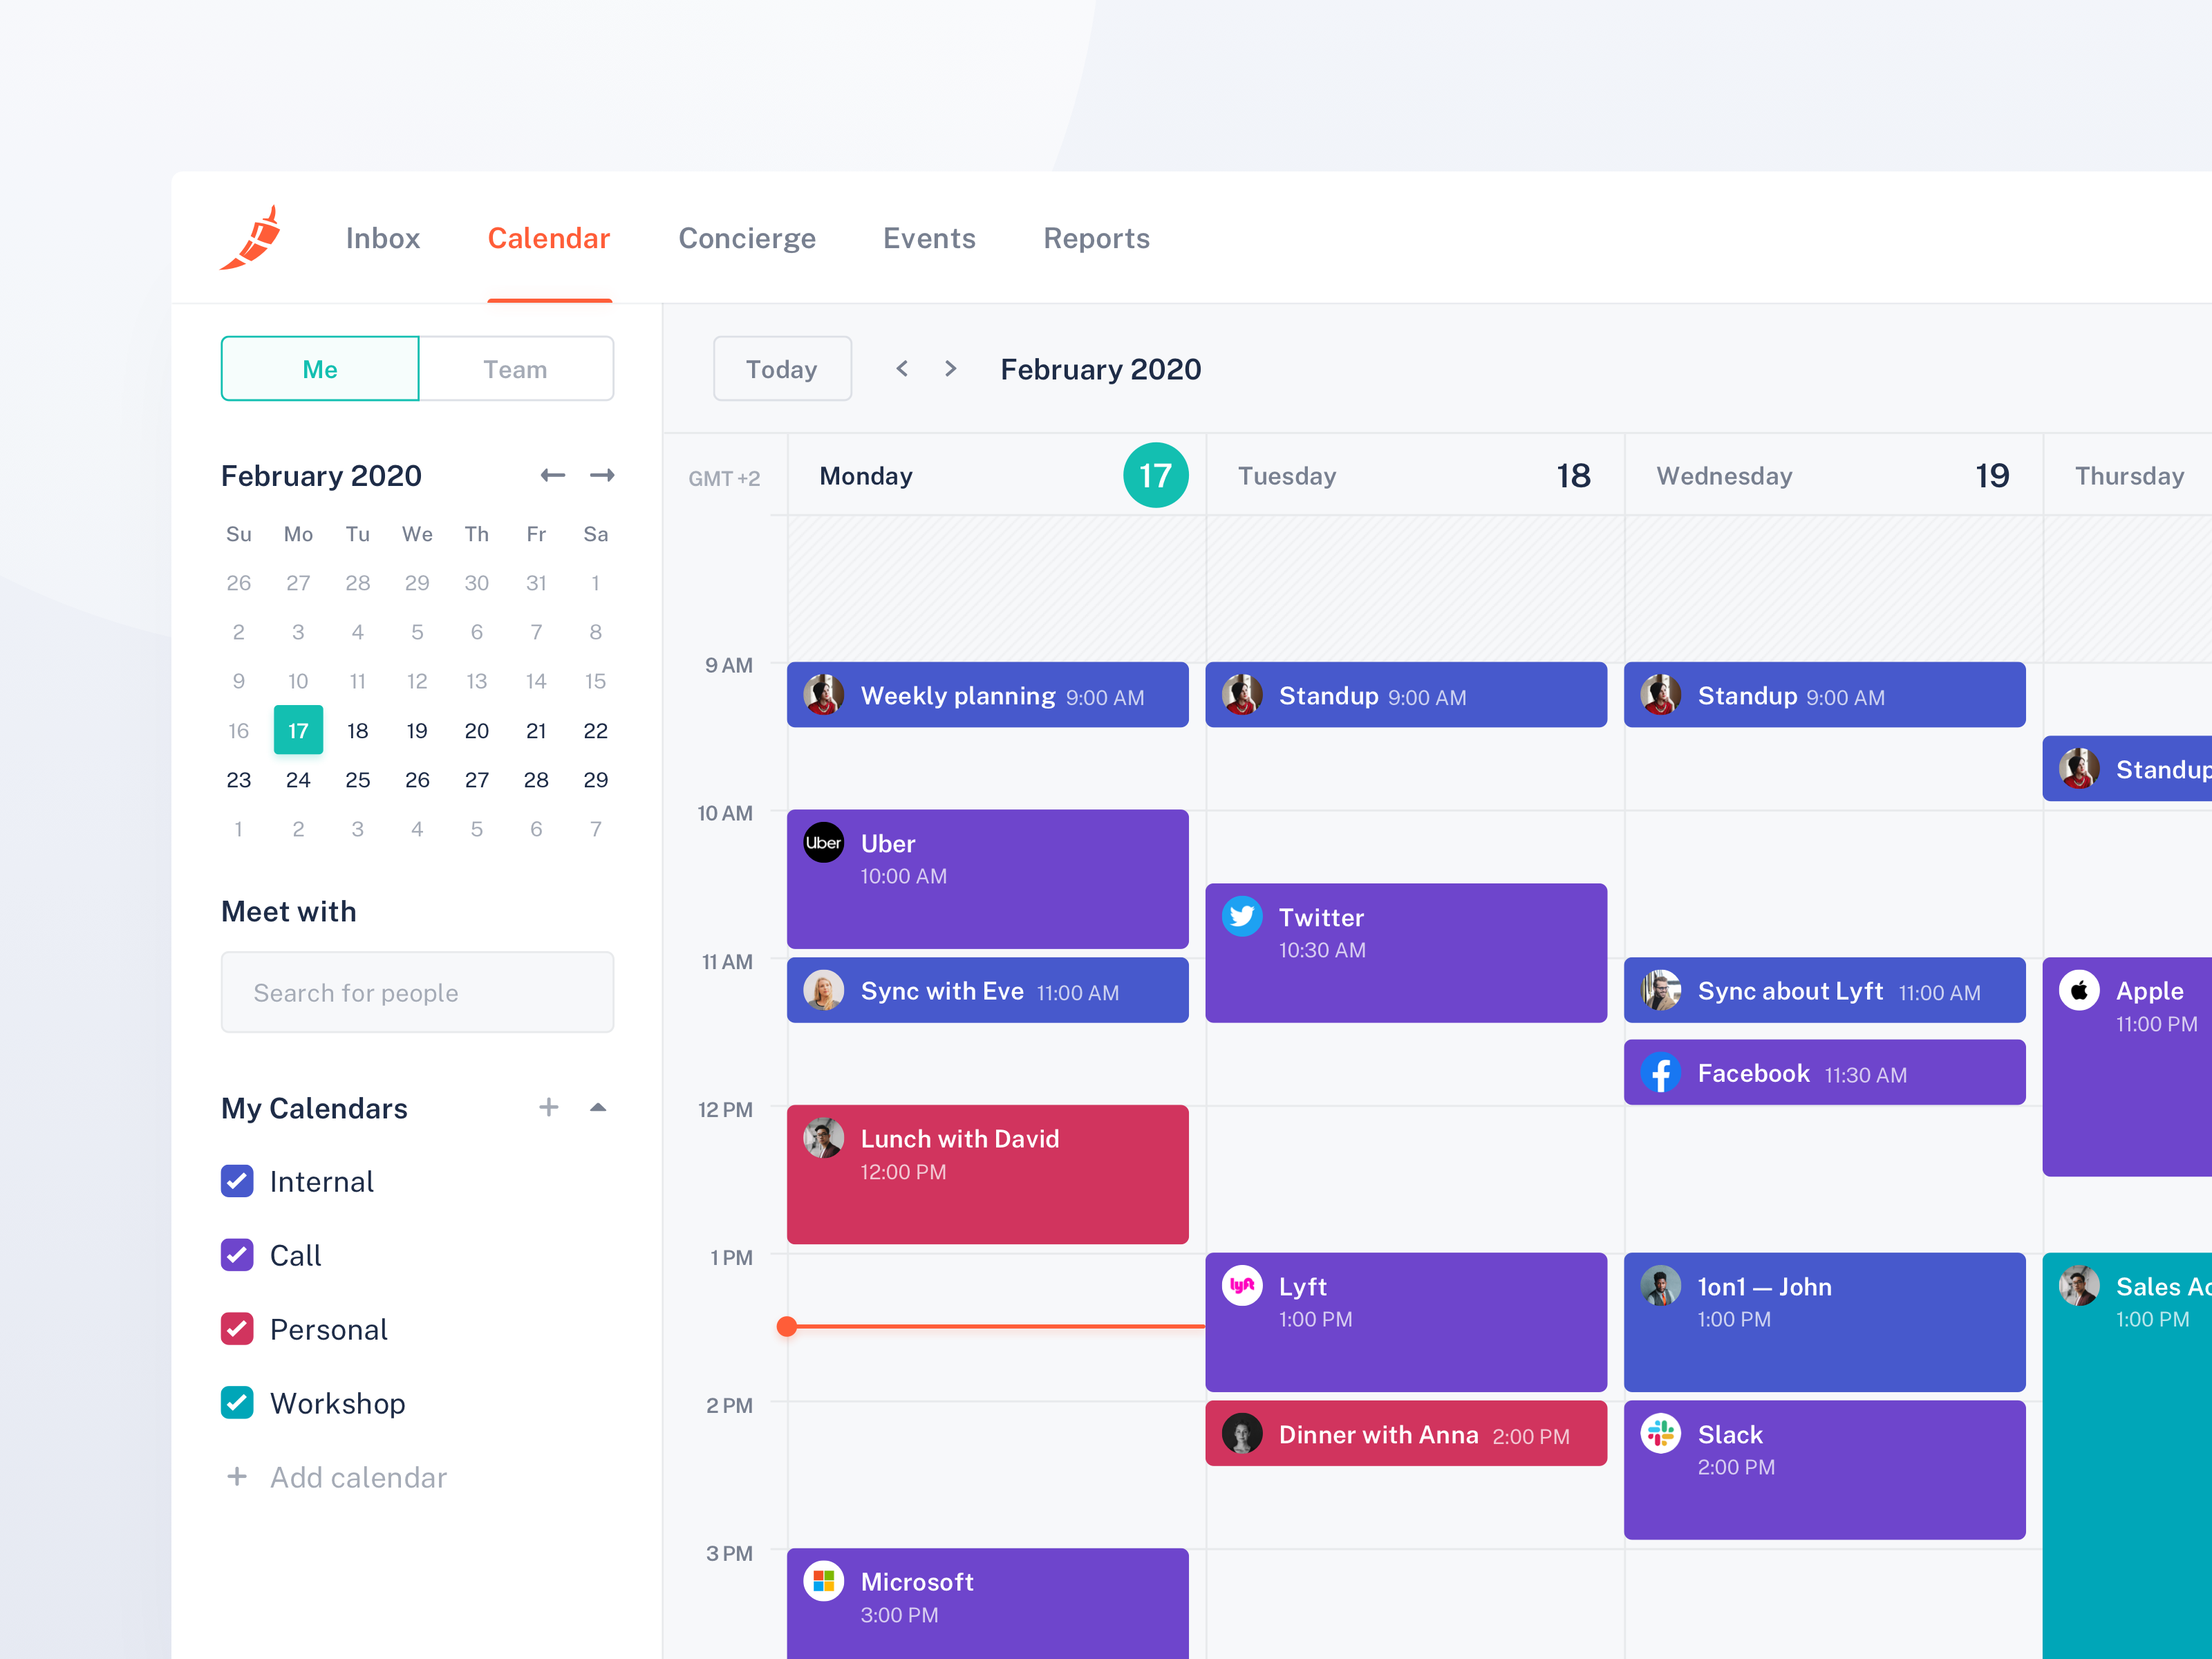Viewport: 2212px width, 1659px height.
Task: Click Anna's avatar on Dinner with Anna
Action: pyautogui.click(x=1242, y=1434)
